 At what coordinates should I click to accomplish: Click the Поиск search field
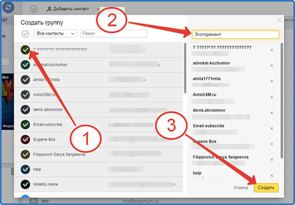[114, 34]
